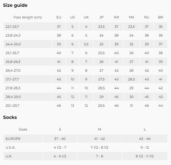Select the S socks size column header
Image resolution: width=171 pixels, height=165 pixels.
60,129
